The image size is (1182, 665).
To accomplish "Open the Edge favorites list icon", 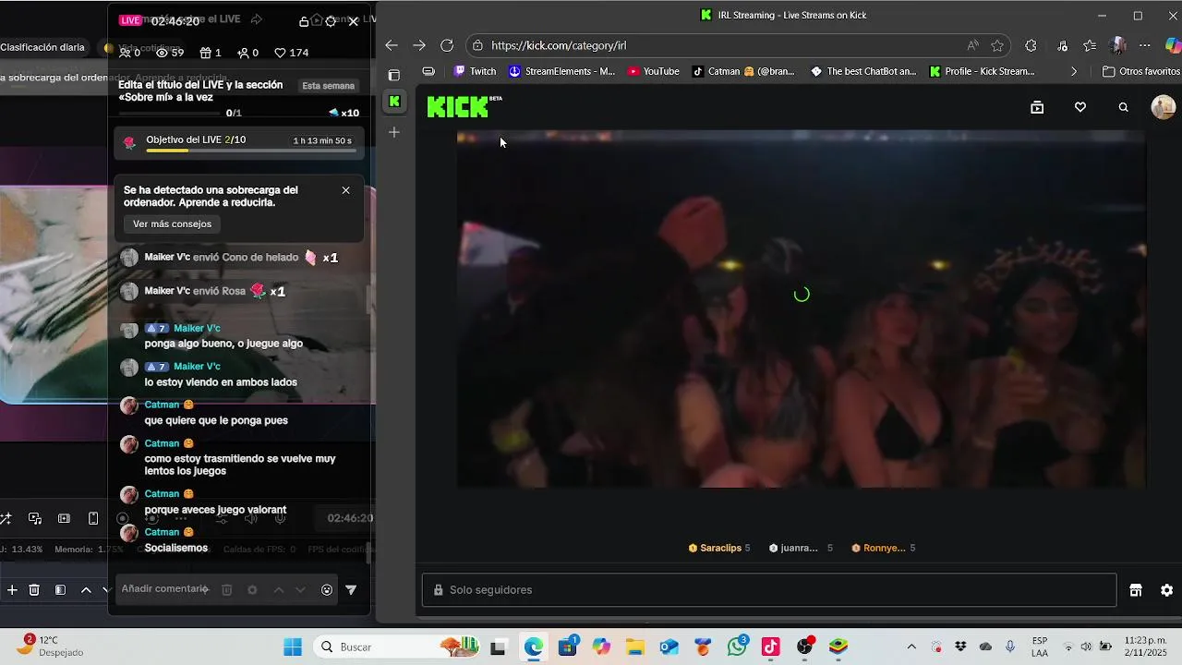I will click(1090, 45).
